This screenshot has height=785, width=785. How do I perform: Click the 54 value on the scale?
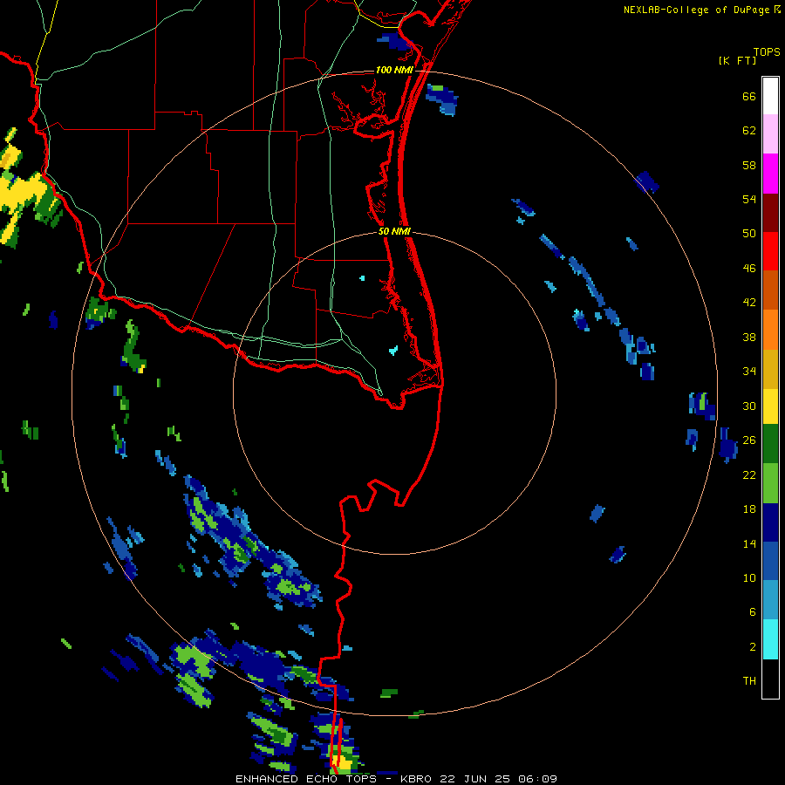click(749, 199)
